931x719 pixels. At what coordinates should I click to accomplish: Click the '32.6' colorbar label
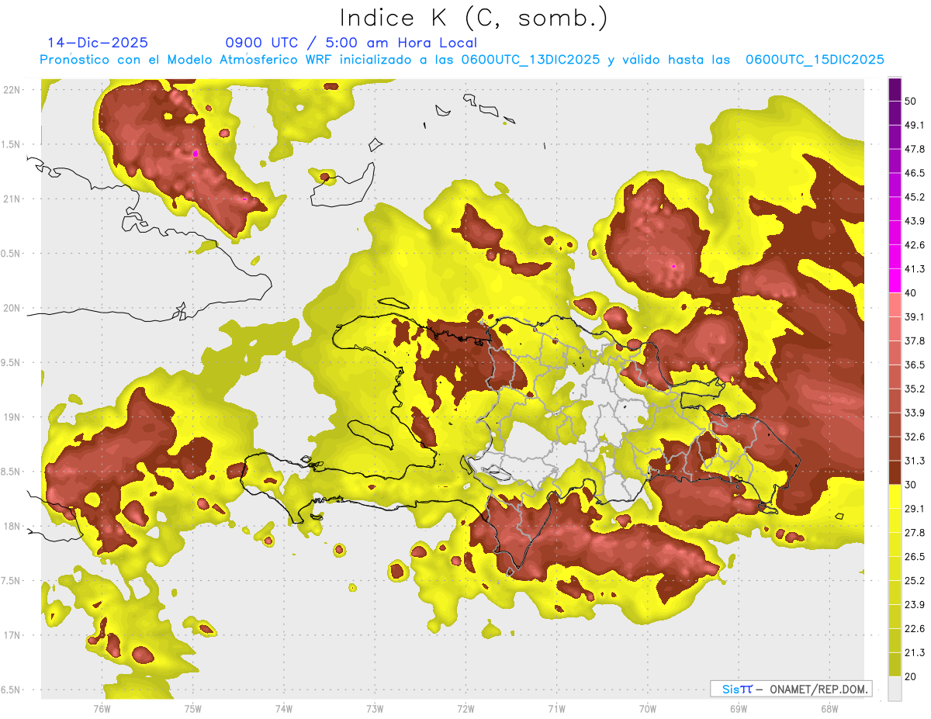point(915,437)
